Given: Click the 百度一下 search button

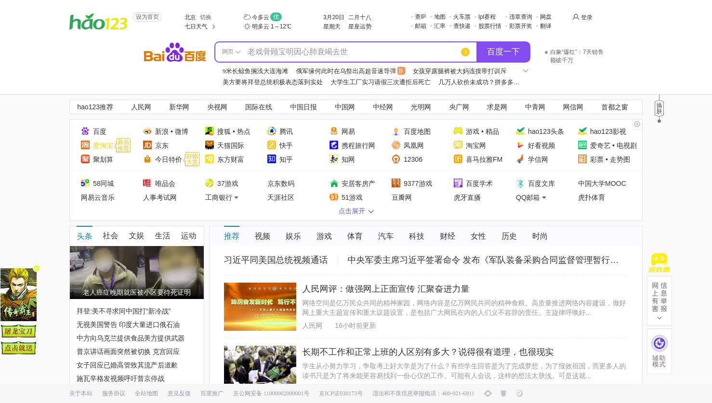Looking at the screenshot, I should pos(503,52).
